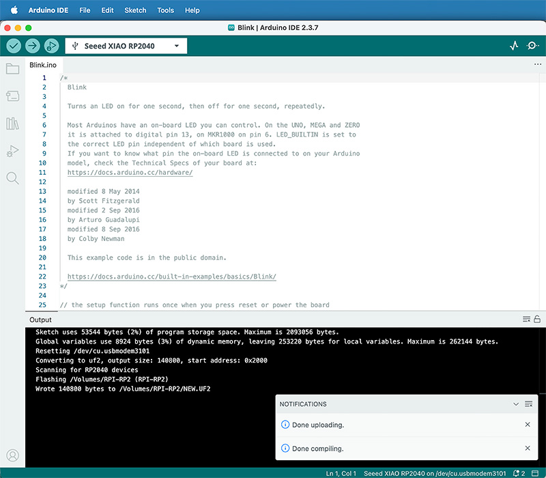This screenshot has width=546, height=478.
Task: Click the 'Wrote 140800 bytes' output line
Action: point(123,389)
